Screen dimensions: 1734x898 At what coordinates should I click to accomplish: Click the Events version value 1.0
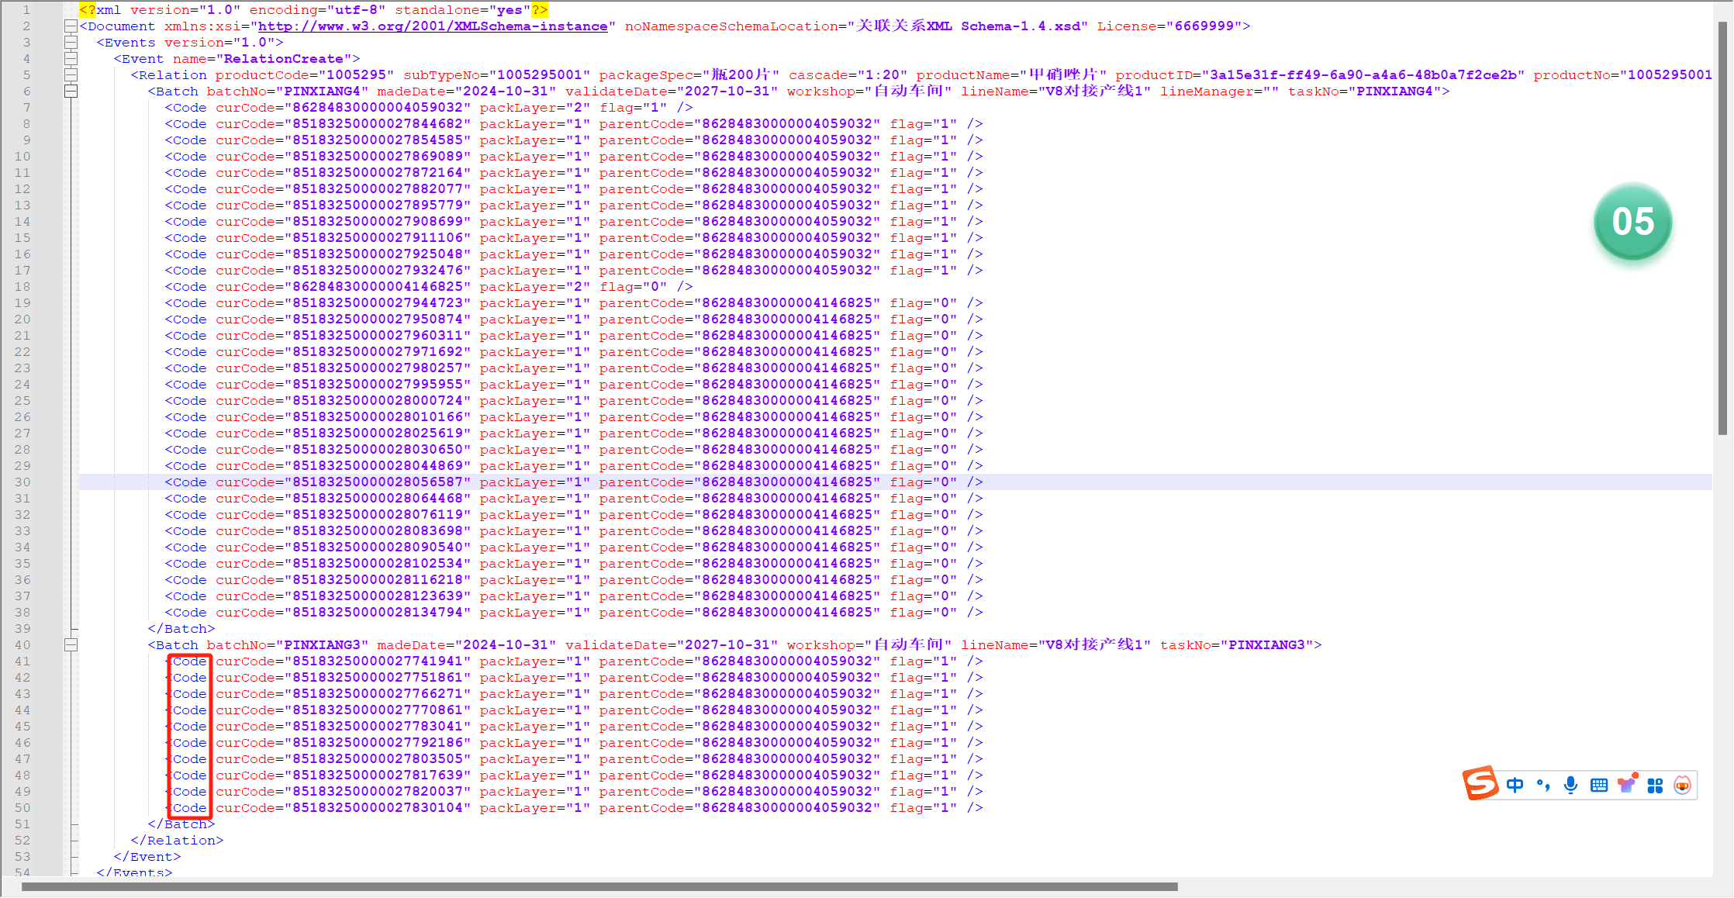tap(254, 43)
